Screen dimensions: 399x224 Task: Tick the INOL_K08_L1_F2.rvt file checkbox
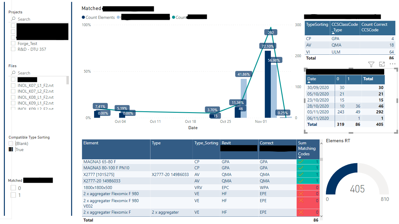(x=13, y=97)
